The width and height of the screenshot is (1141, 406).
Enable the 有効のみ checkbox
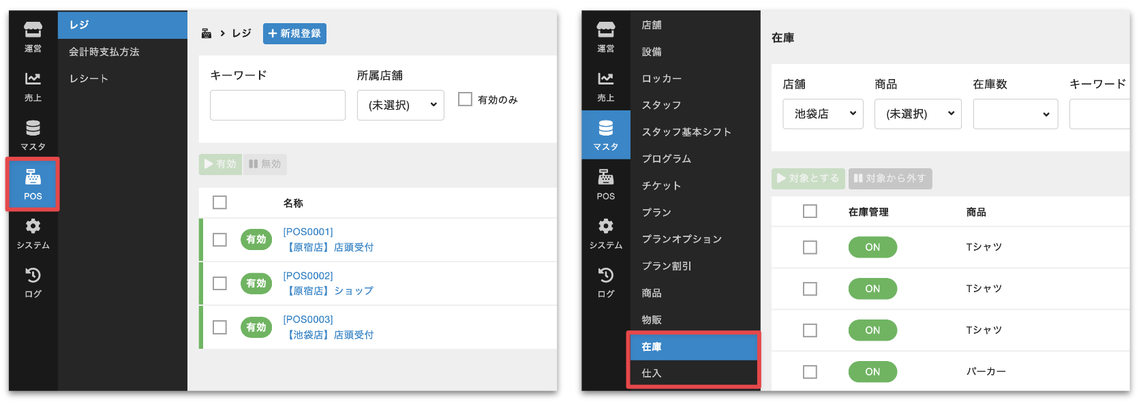click(465, 99)
